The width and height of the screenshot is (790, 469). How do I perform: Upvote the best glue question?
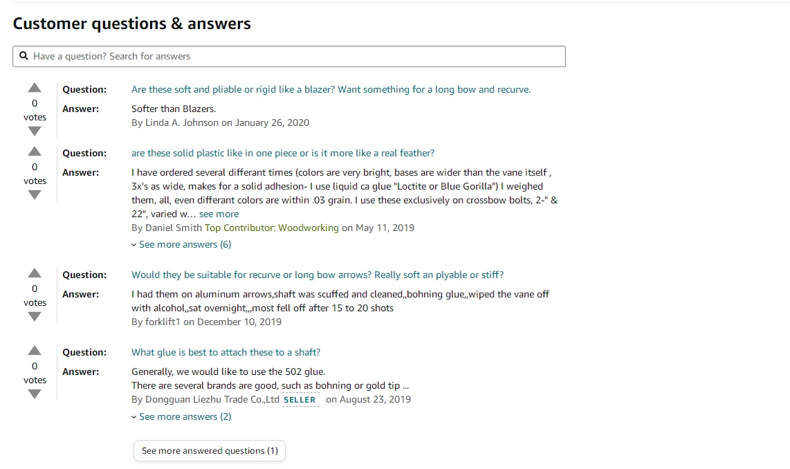coord(35,351)
